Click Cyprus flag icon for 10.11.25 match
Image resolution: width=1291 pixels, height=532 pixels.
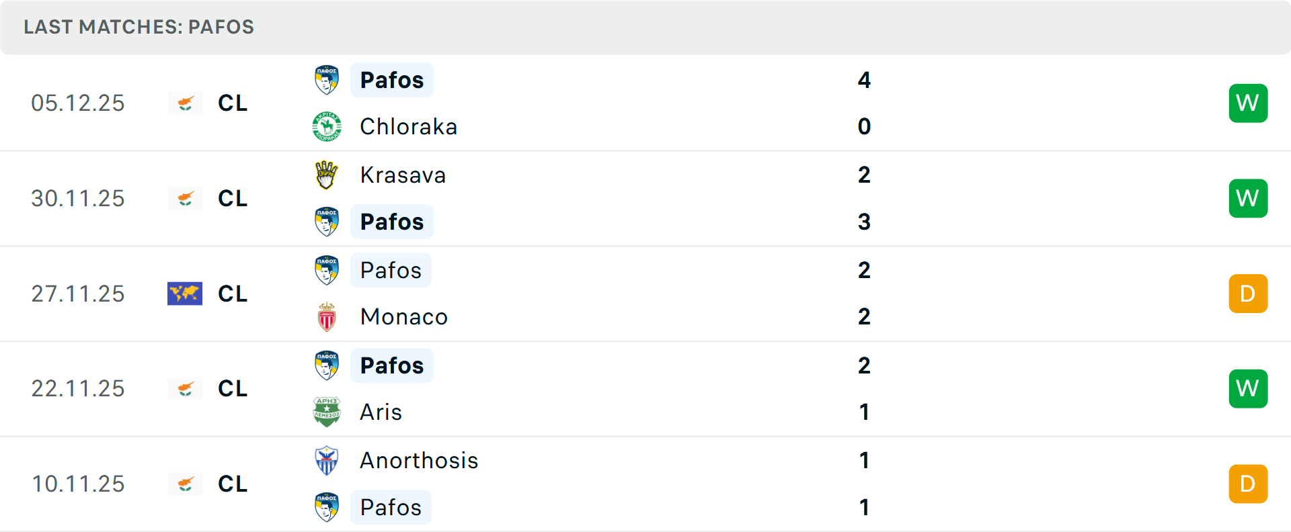pos(185,484)
